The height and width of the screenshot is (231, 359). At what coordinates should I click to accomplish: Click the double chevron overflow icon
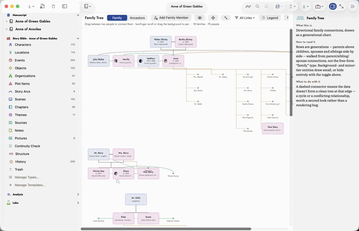[x=353, y=6]
